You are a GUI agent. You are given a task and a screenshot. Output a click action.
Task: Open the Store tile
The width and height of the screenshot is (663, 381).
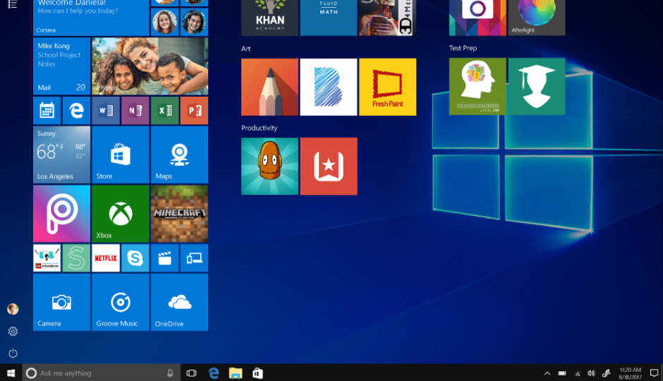click(x=121, y=155)
